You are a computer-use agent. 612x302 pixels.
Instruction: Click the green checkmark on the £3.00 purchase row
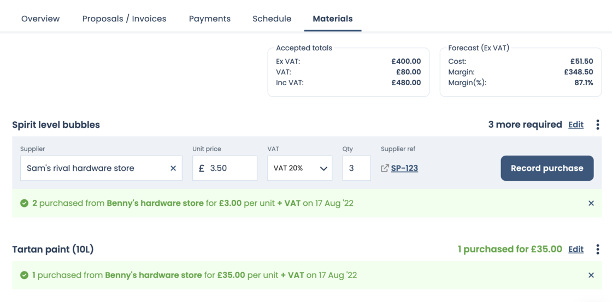[x=24, y=203]
